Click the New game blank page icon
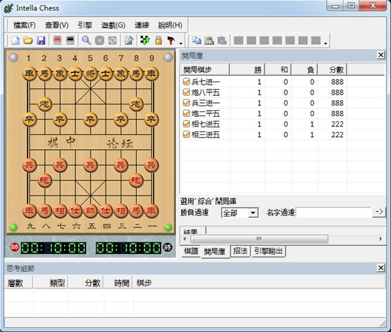391x332 pixels. pos(16,40)
